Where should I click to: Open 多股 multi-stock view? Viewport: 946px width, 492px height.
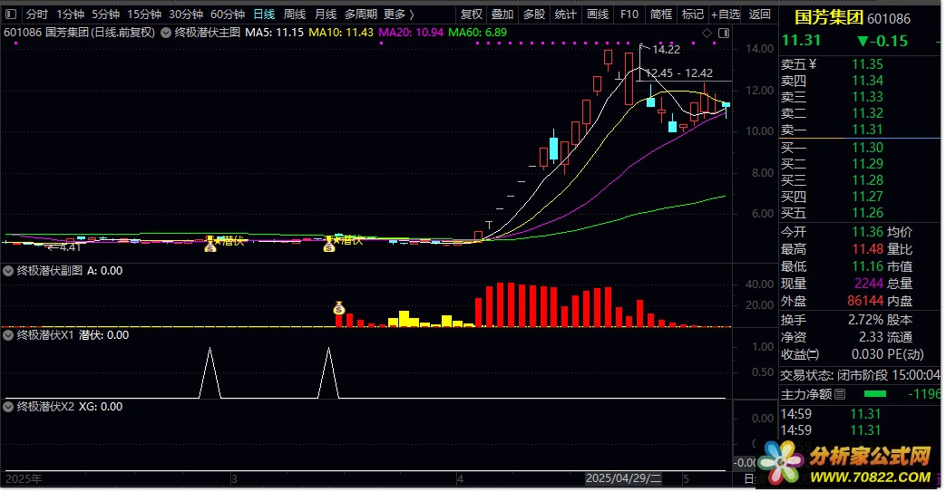(x=534, y=14)
